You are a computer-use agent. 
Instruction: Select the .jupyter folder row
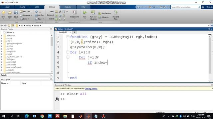(26, 49)
